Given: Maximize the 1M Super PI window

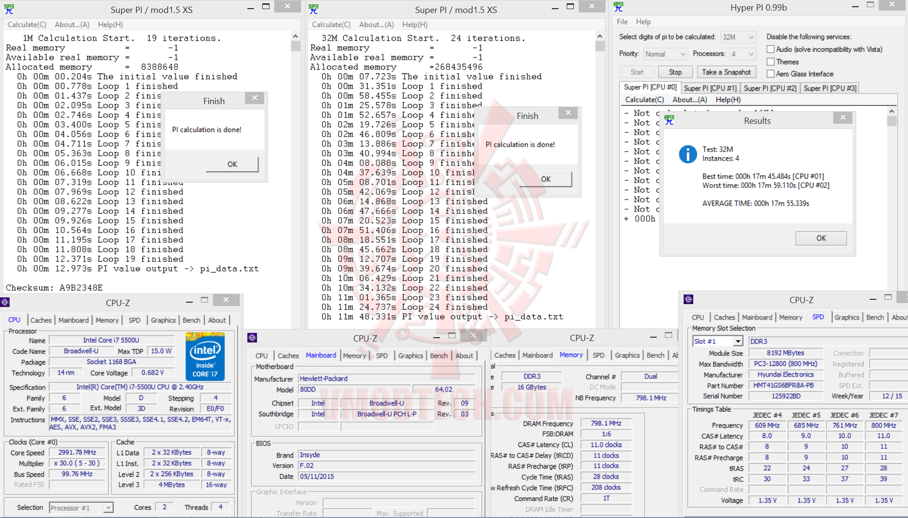Looking at the screenshot, I should 266,6.
